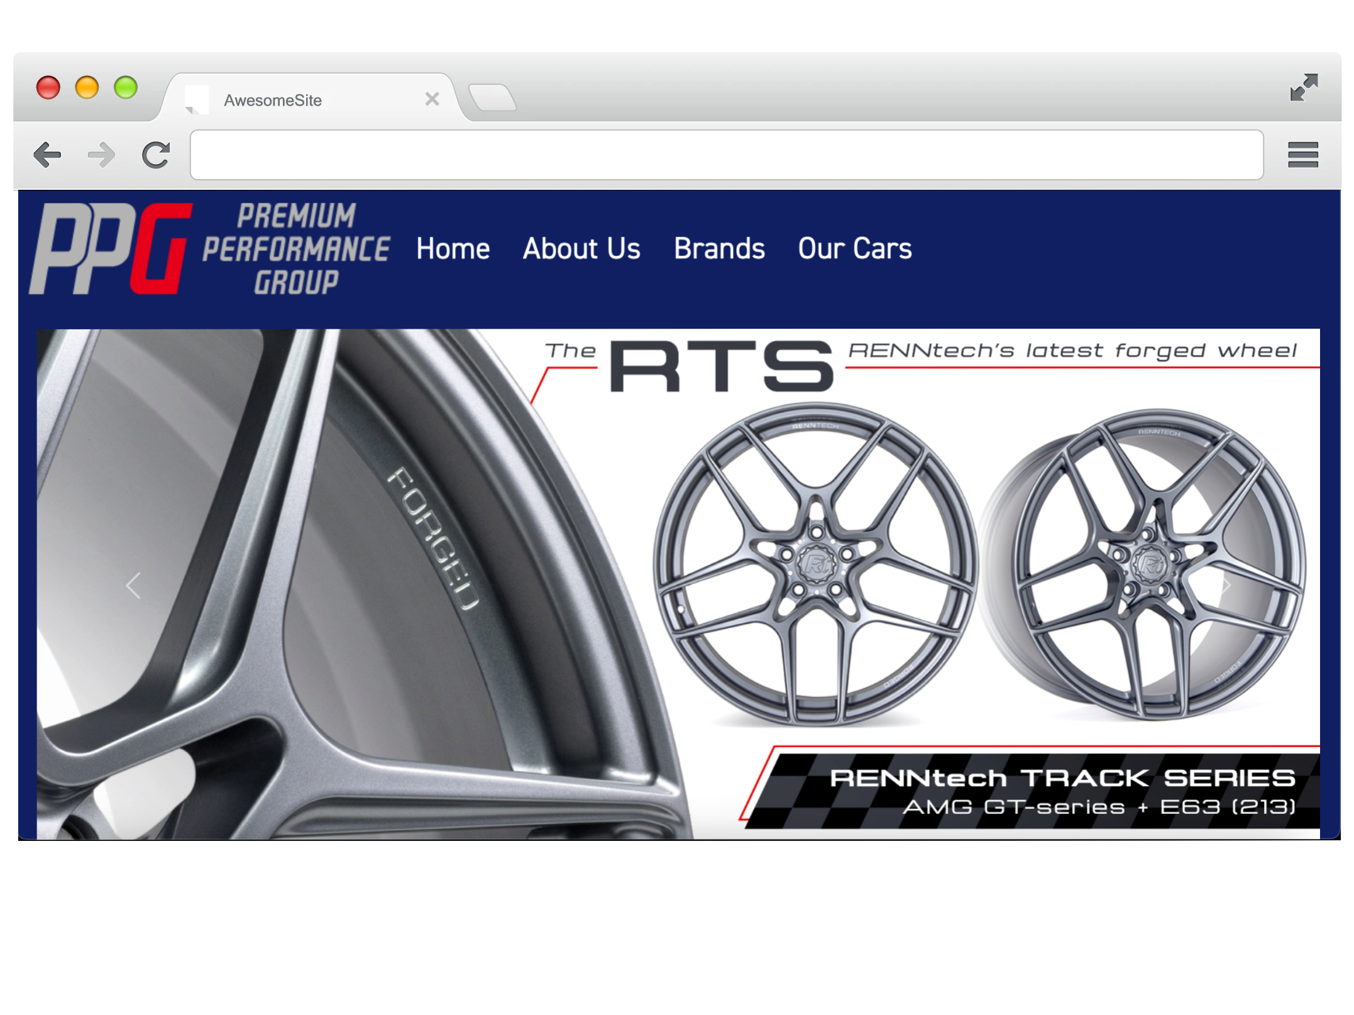Image resolution: width=1354 pixels, height=1015 pixels.
Task: Click the RENNtech Track Series banner
Action: pos(1031,789)
